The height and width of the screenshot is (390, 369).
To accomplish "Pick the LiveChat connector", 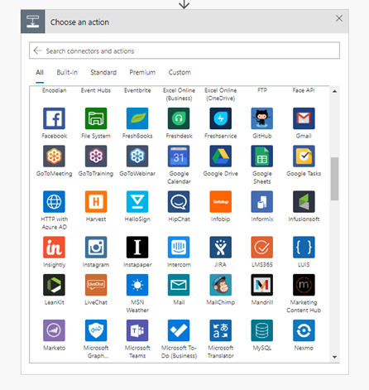I will coord(96,285).
